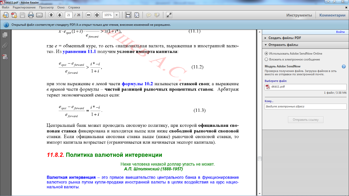Click the формулы 10.2 link
Image resolution: width=349 pixels, height=196 pixels.
tap(137, 84)
